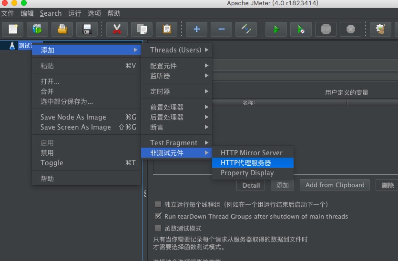398x261 pixels.
Task: Enable 函数测试模式 checkbox
Action: (158, 228)
